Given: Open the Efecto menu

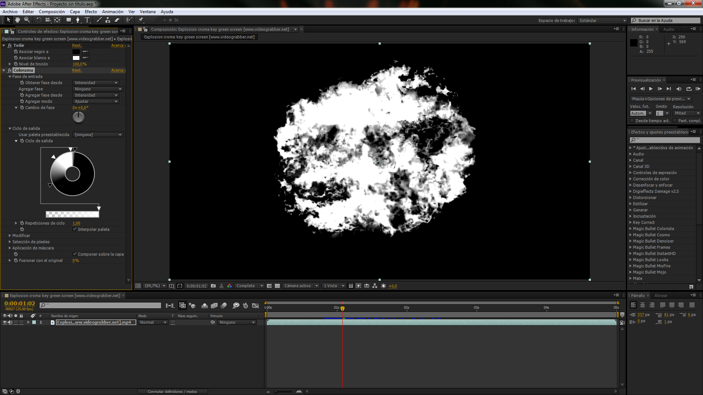Looking at the screenshot, I should point(91,12).
